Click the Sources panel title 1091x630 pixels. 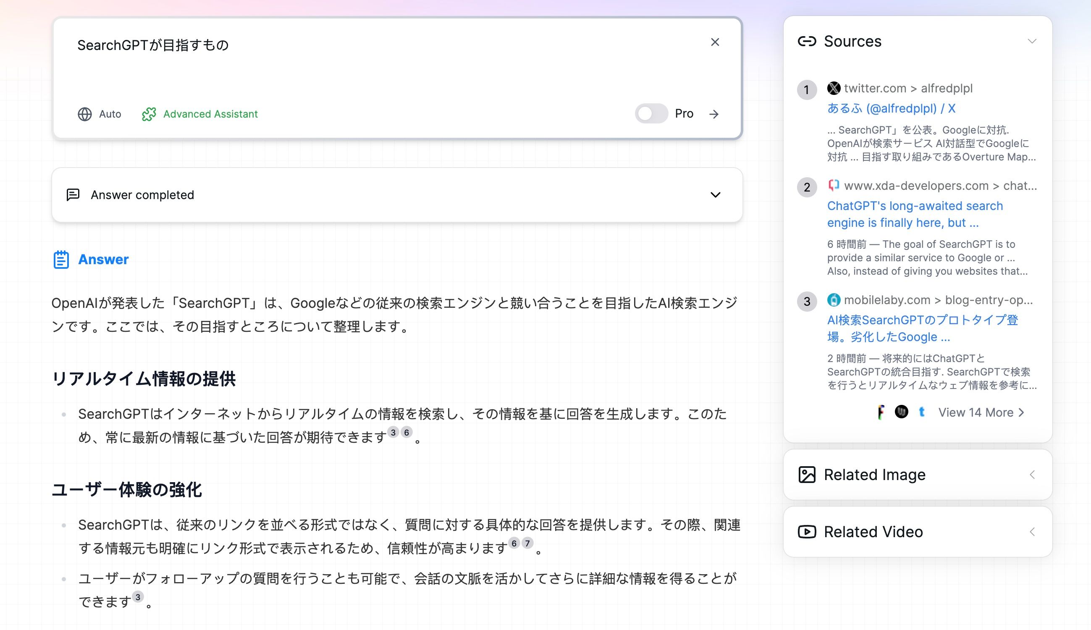coord(852,41)
